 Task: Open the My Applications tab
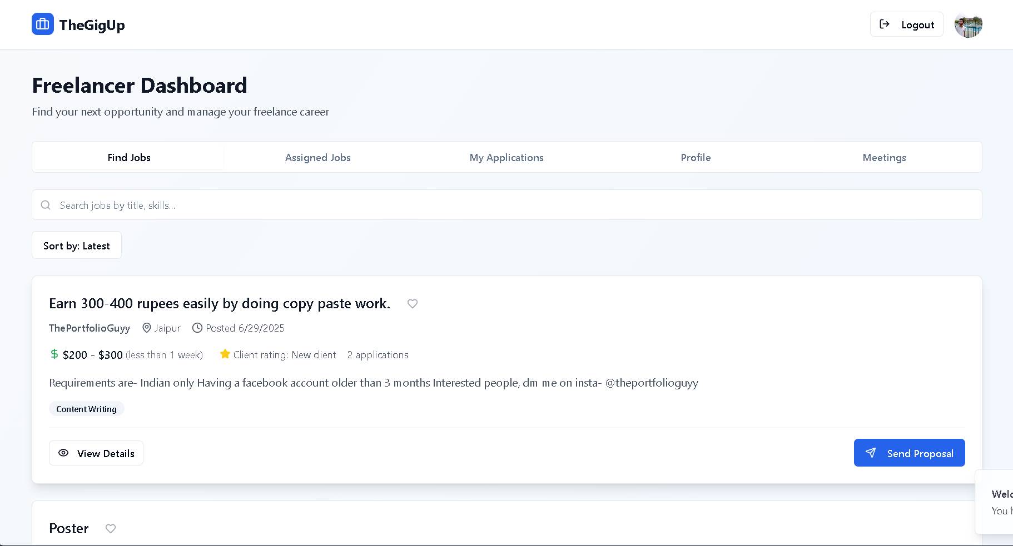click(506, 158)
